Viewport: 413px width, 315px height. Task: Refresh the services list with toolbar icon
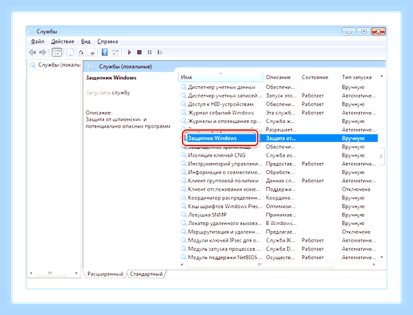click(x=81, y=53)
